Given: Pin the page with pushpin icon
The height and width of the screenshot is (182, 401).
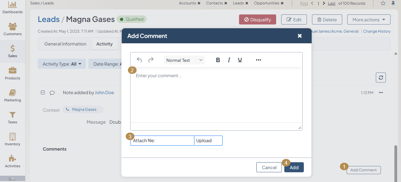Looking at the screenshot, I should (393, 3).
